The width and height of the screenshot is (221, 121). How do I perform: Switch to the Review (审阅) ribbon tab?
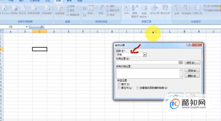point(69,1)
